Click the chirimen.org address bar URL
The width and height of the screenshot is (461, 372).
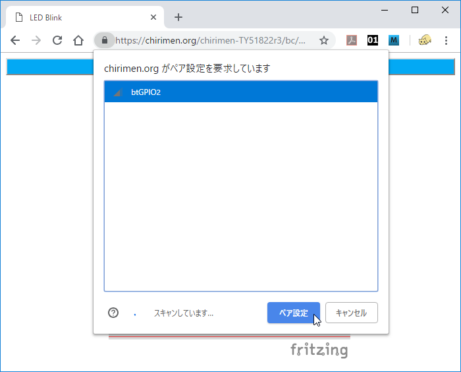coord(211,41)
